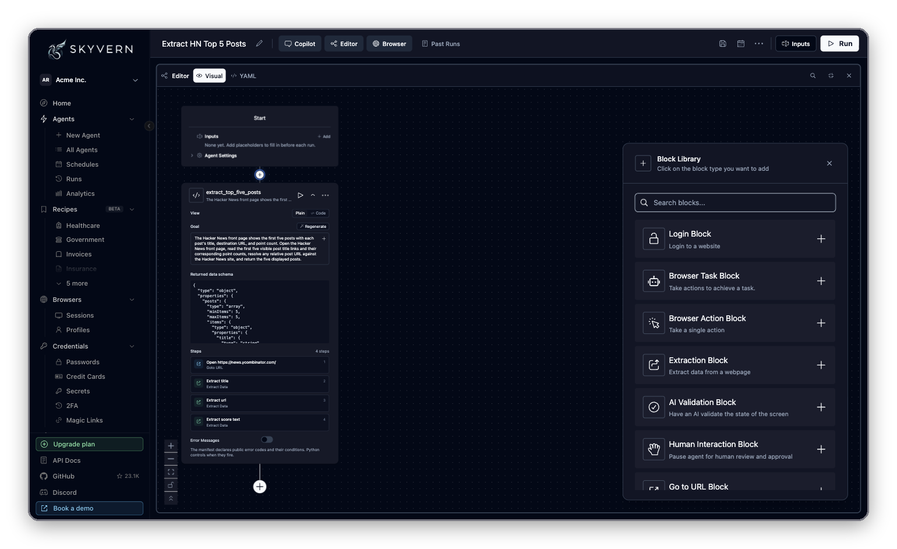Switch to the Copilot tab

click(x=300, y=44)
